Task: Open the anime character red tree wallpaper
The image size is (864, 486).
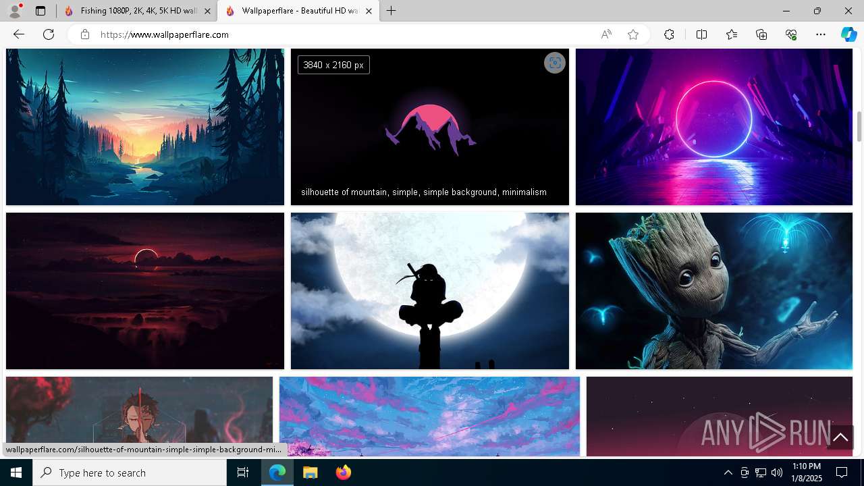Action: [x=139, y=410]
